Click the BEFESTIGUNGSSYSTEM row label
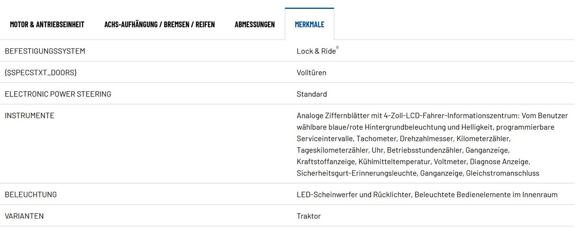Screen dimensions: 583x234 (x=45, y=51)
